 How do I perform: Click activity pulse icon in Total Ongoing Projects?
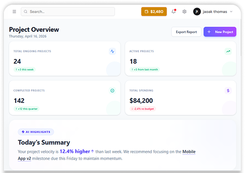pos(112,51)
